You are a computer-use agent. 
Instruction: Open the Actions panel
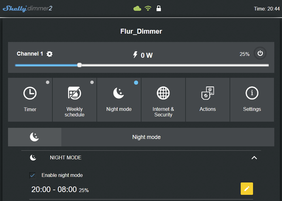(208, 99)
